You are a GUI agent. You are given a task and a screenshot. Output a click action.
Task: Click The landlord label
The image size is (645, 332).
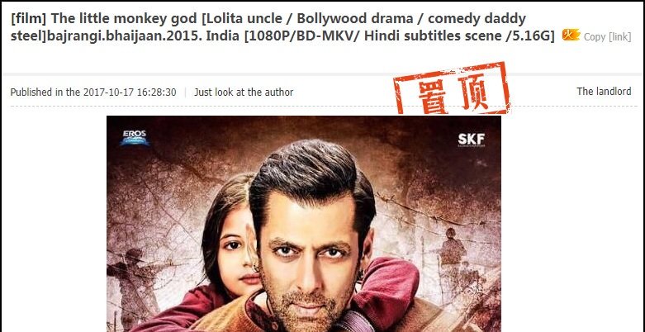[x=604, y=92]
